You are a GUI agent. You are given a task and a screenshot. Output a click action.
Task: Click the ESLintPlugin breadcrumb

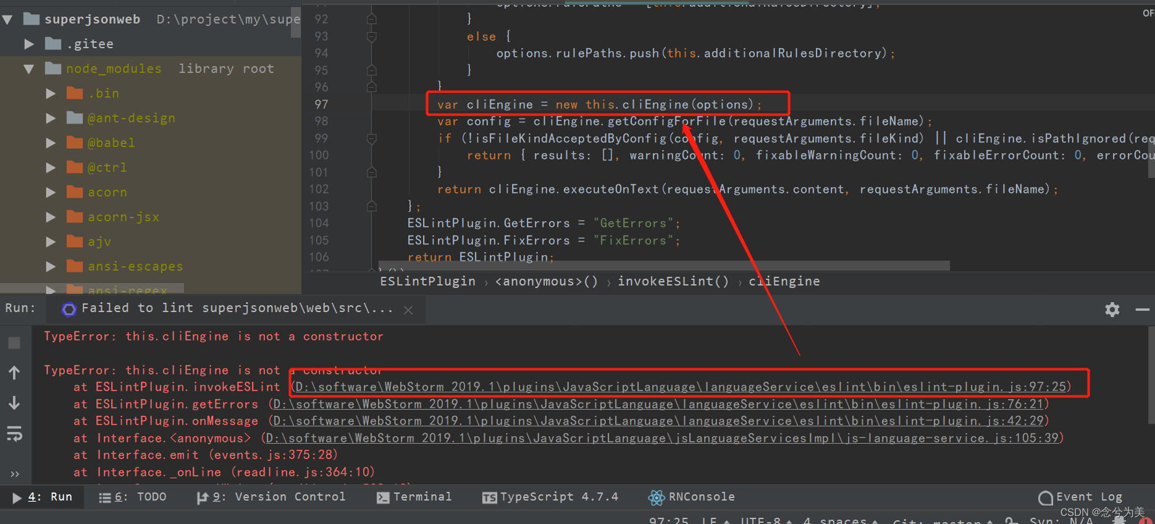427,281
